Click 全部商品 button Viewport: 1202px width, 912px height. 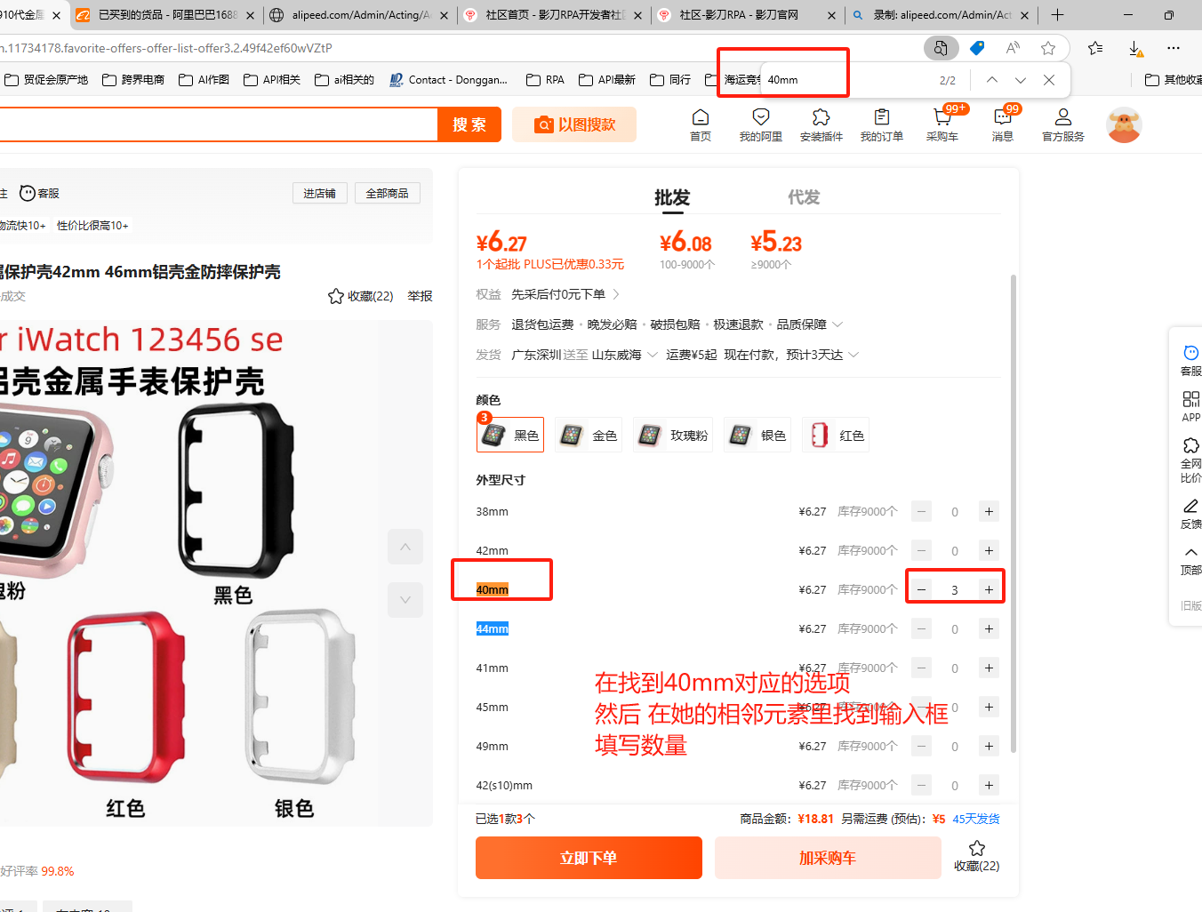point(388,193)
